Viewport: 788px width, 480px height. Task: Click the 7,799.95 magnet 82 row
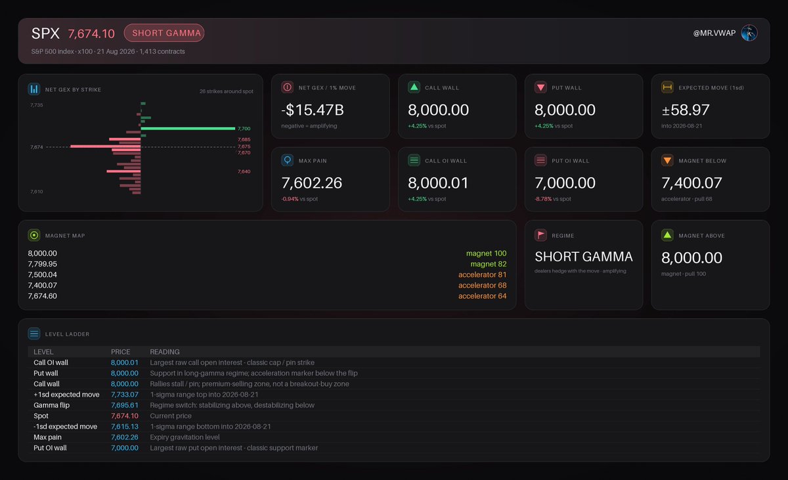(x=267, y=264)
